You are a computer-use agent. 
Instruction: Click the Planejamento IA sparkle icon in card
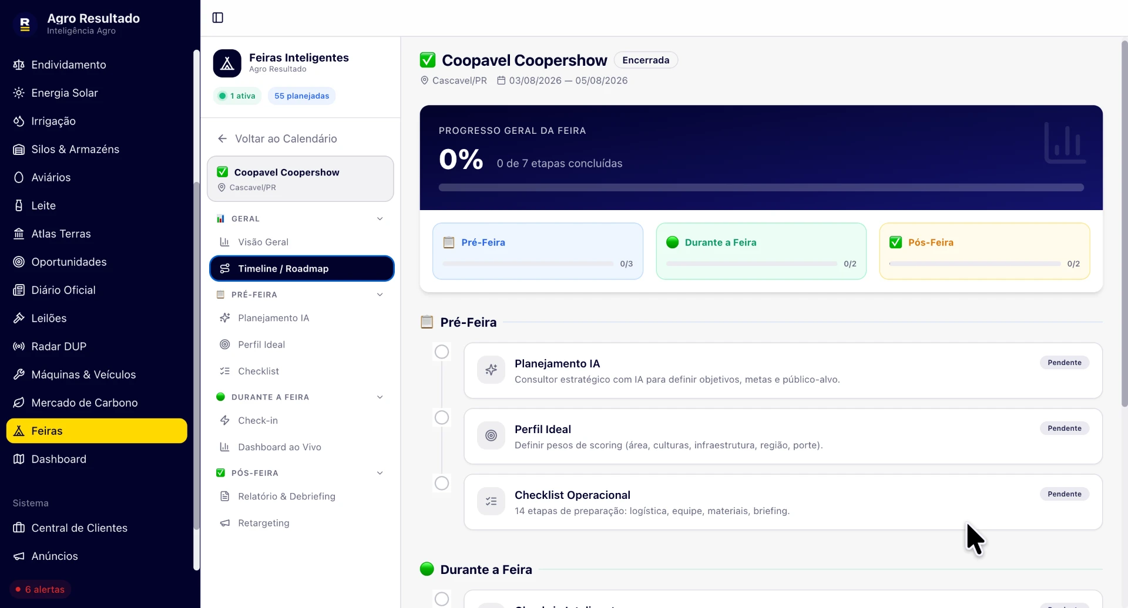click(491, 370)
